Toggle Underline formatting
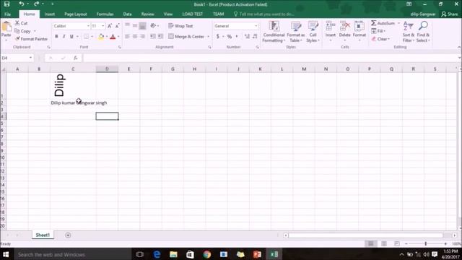Image resolution: width=462 pixels, height=260 pixels. click(x=71, y=37)
